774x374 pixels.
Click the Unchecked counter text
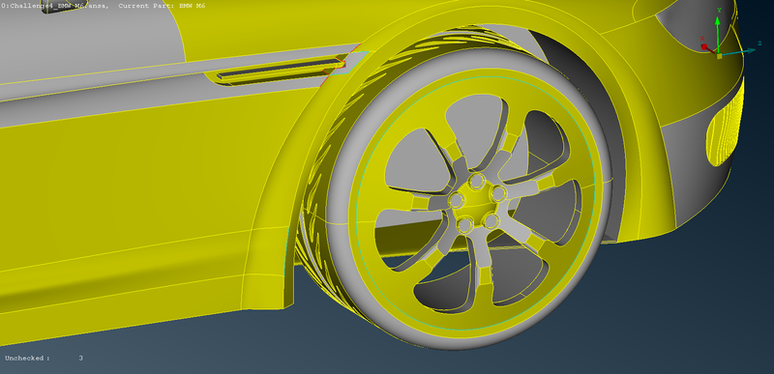click(44, 359)
